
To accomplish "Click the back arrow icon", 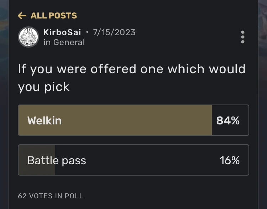I will pos(22,16).
